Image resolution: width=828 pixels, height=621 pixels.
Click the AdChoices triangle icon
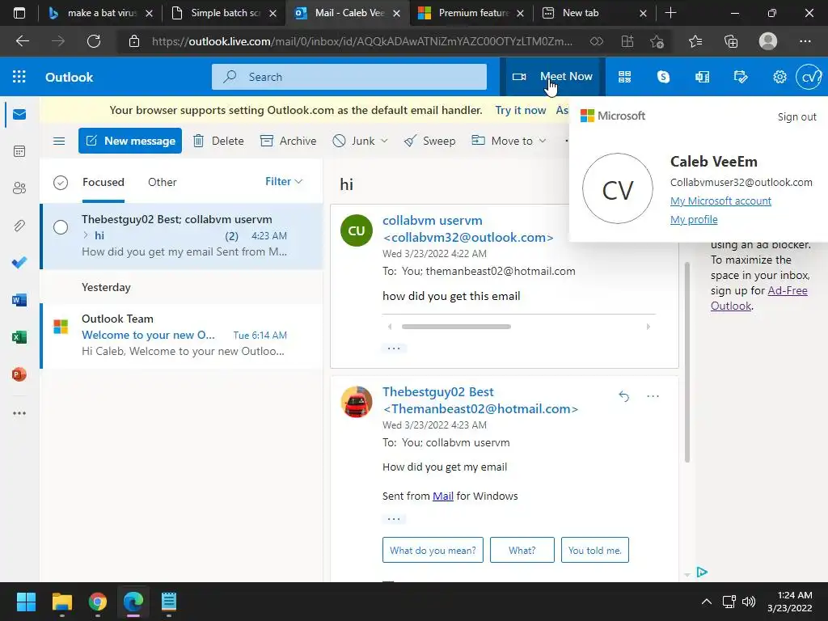(x=702, y=572)
